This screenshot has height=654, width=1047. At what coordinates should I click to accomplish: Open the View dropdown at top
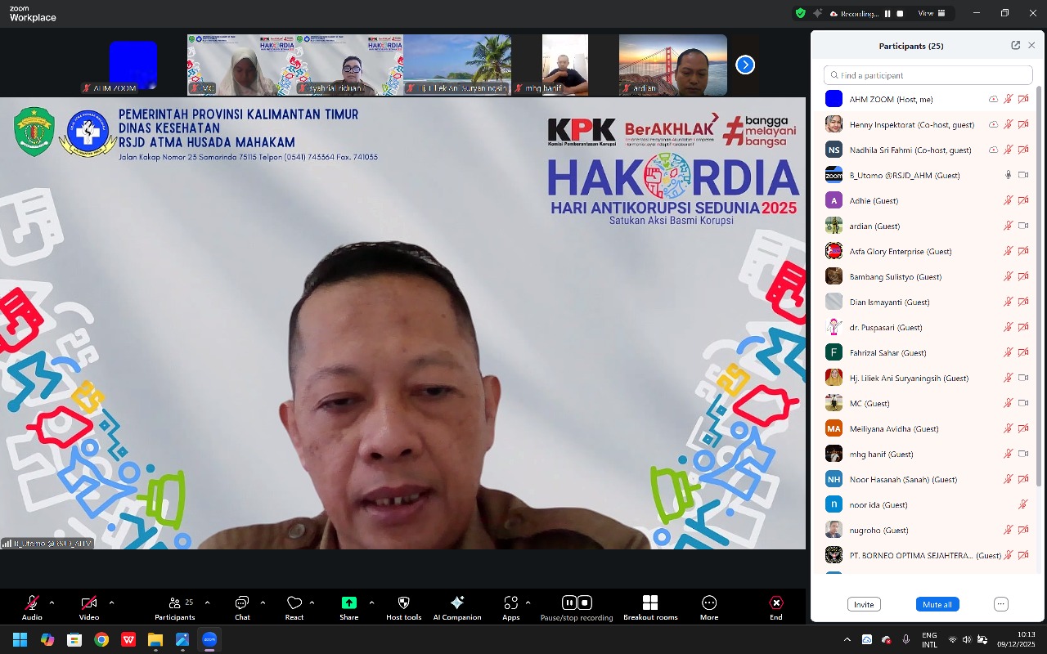pos(931,13)
